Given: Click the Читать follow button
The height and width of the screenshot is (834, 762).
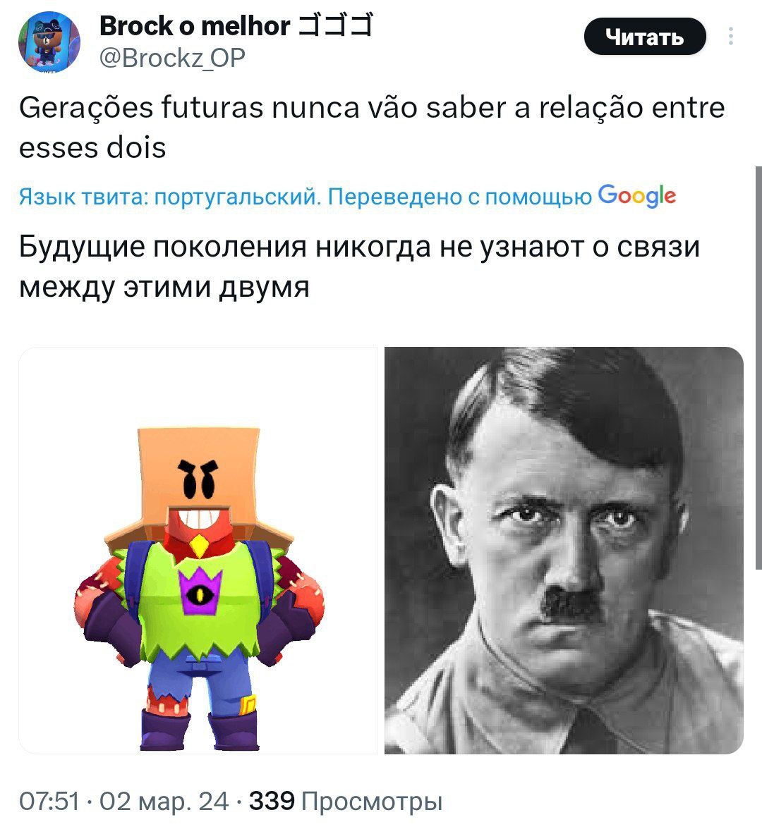Looking at the screenshot, I should pos(645,37).
